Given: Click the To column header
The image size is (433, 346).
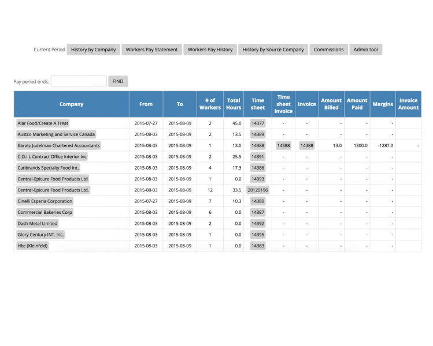Looking at the screenshot, I should (x=180, y=104).
